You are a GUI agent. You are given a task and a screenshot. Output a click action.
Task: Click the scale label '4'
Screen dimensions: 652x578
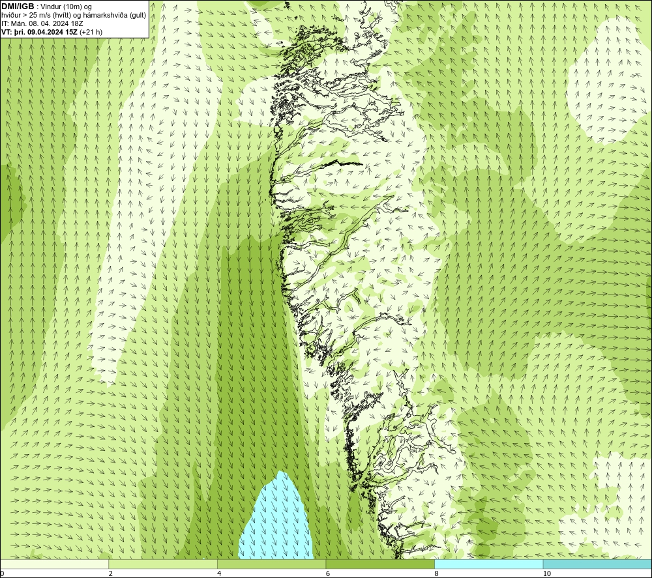click(219, 573)
